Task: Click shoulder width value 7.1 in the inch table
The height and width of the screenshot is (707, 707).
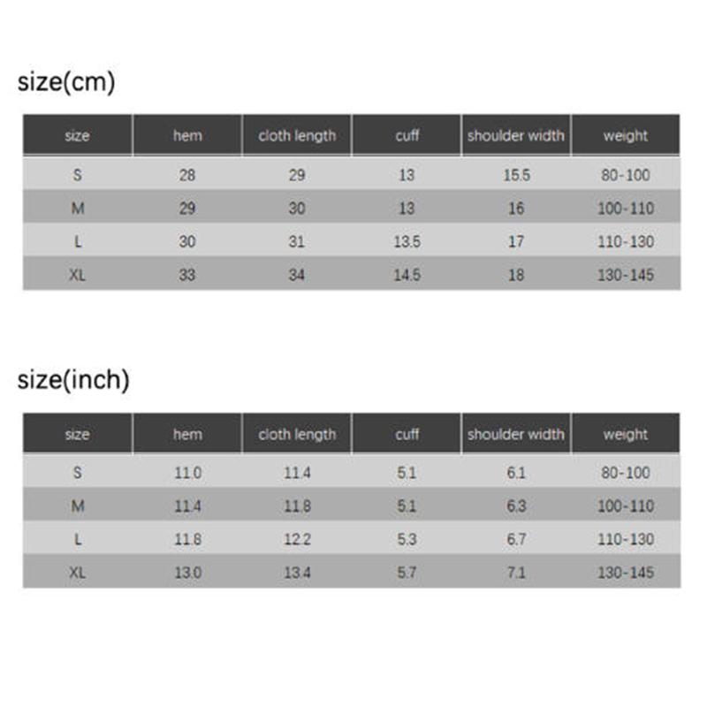Action: click(516, 574)
